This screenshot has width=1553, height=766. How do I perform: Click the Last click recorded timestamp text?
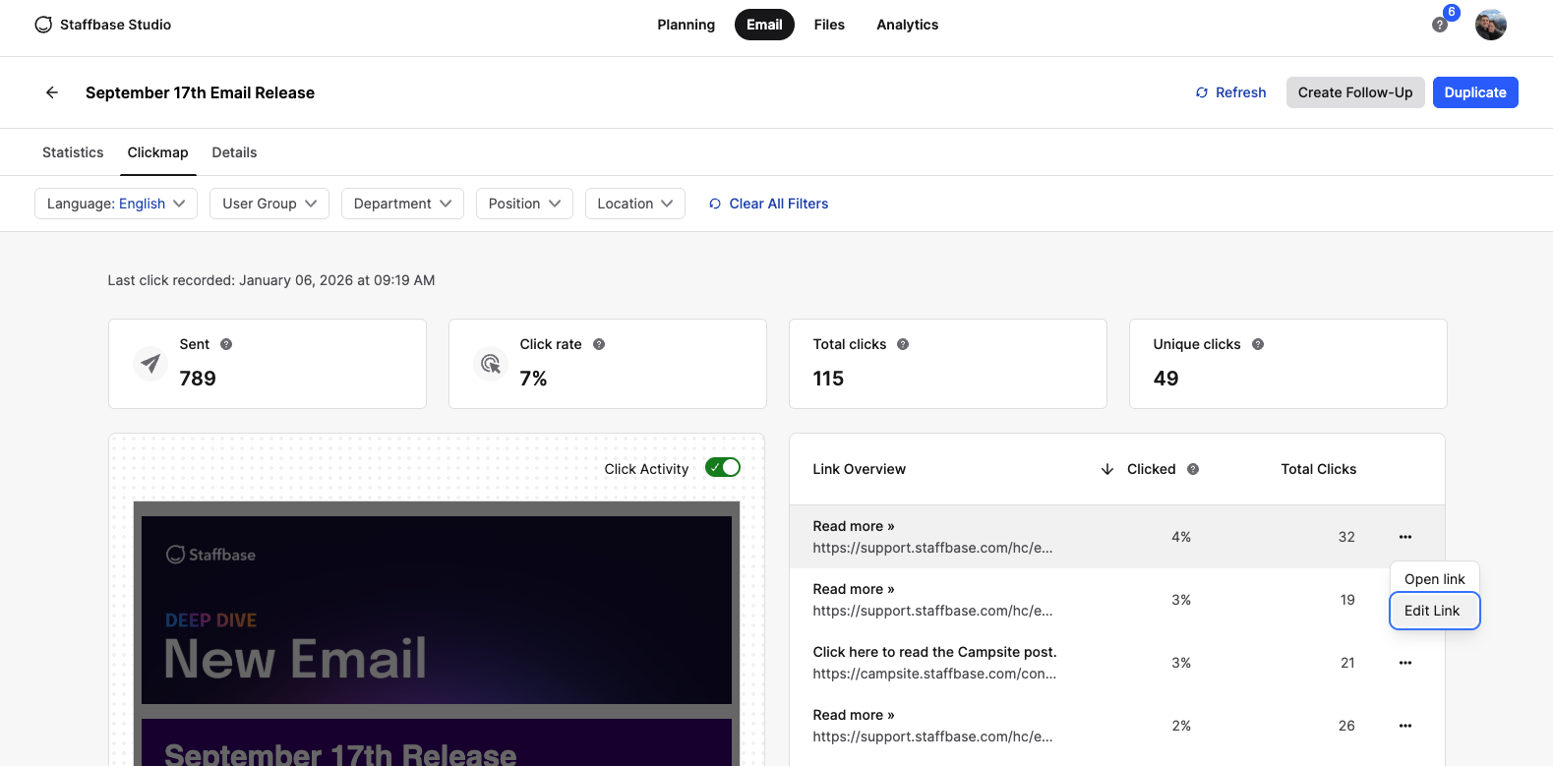(271, 280)
